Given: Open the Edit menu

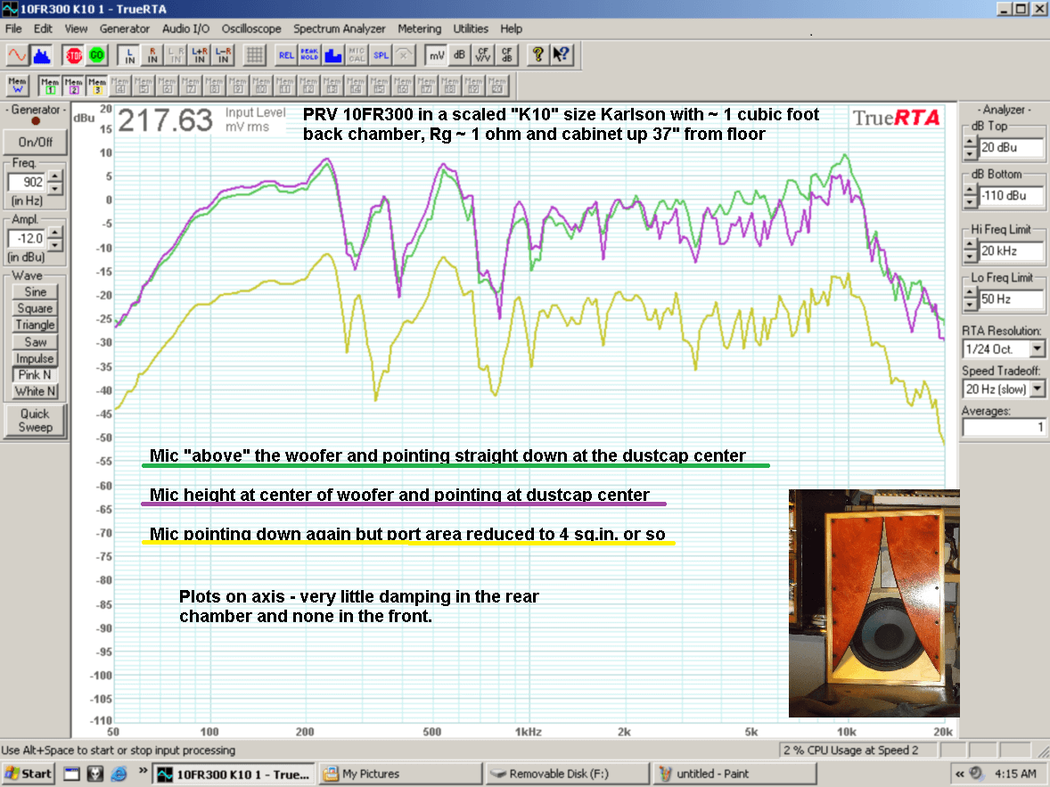Looking at the screenshot, I should point(43,29).
